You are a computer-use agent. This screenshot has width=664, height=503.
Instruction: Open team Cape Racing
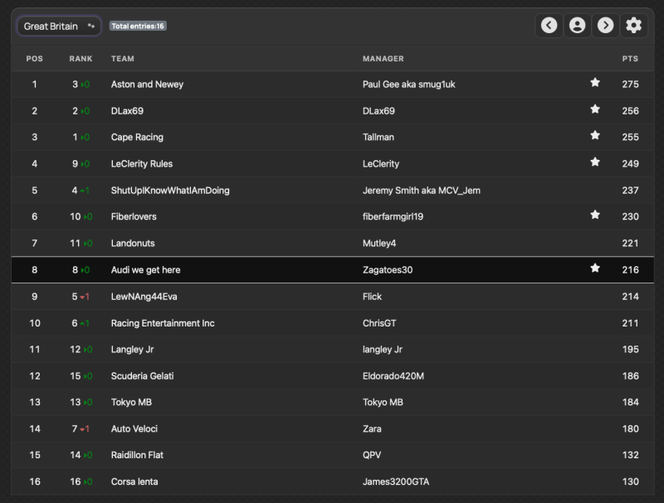click(137, 138)
